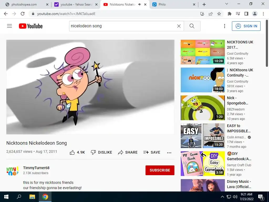
Task: Install app icon in address bar
Action: 202,14
